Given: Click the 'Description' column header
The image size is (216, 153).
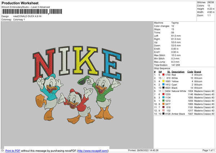Looking at the screenshot, I should pyautogui.click(x=178, y=72).
